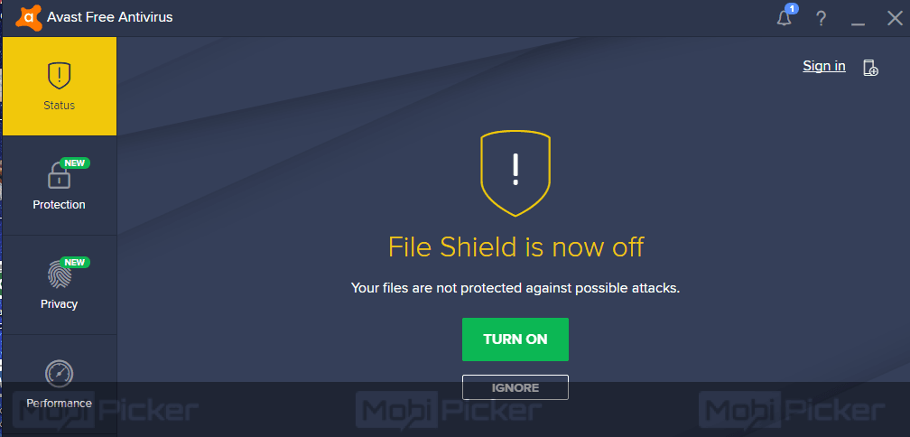Viewport: 910px width, 437px height.
Task: Switch to the Protection tab label
Action: (x=60, y=204)
